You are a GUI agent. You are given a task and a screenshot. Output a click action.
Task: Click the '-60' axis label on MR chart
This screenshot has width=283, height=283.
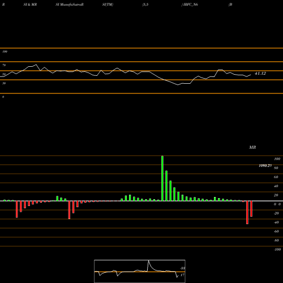pyautogui.click(x=276, y=231)
